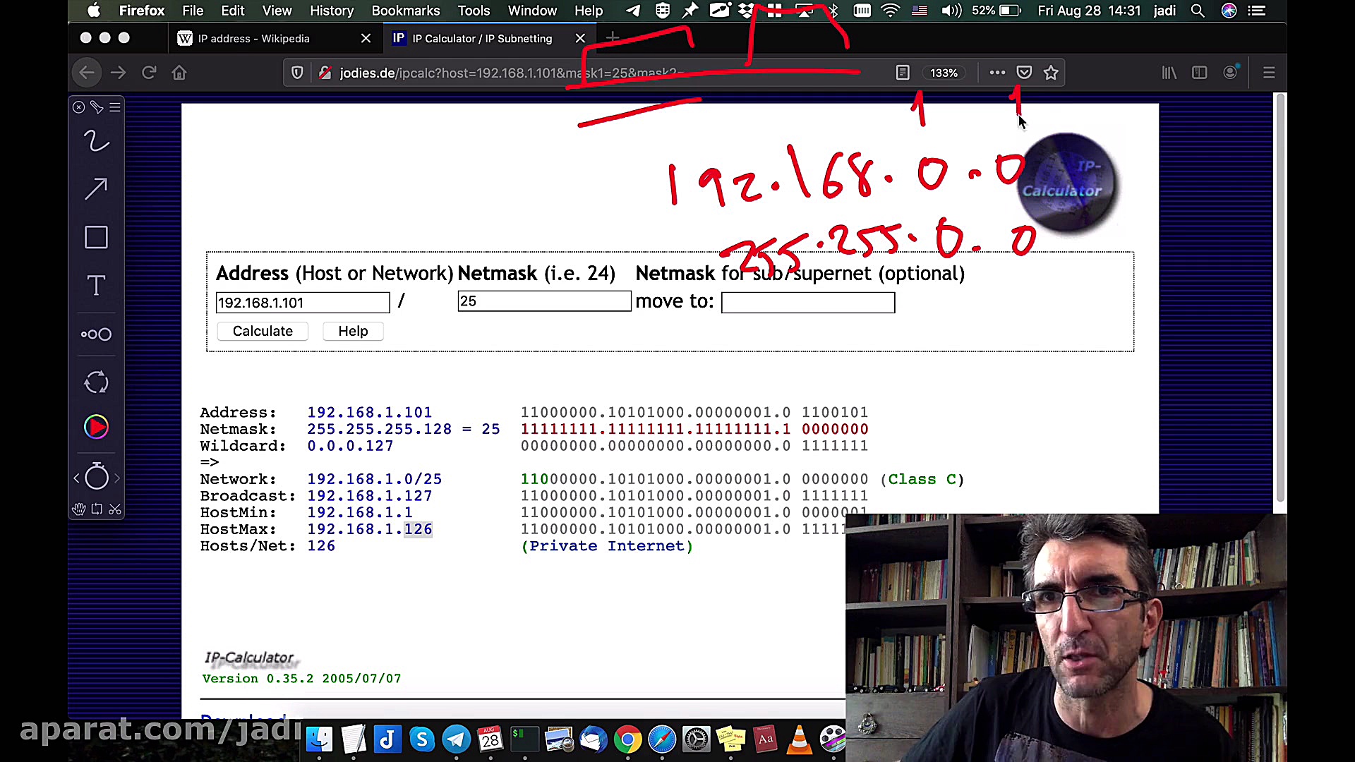Select the rectangle shape tool
The width and height of the screenshot is (1355, 762).
[x=96, y=237]
